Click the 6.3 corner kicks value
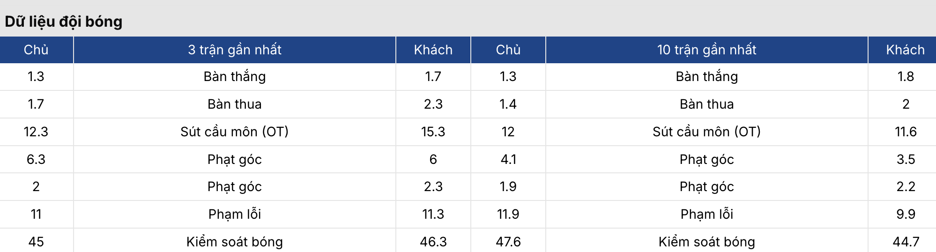 click(36, 159)
